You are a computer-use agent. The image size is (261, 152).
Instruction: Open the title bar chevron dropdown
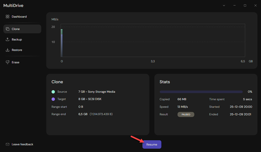[224, 6]
